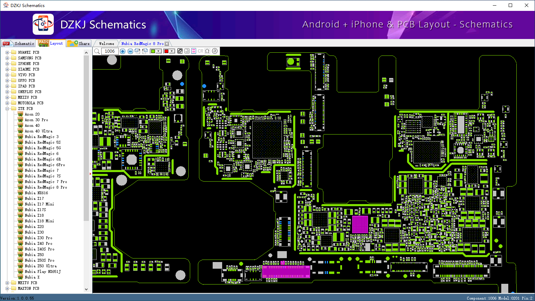The width and height of the screenshot is (535, 301).
Task: Click the IPAD PCB folder icon
Action: click(x=14, y=86)
